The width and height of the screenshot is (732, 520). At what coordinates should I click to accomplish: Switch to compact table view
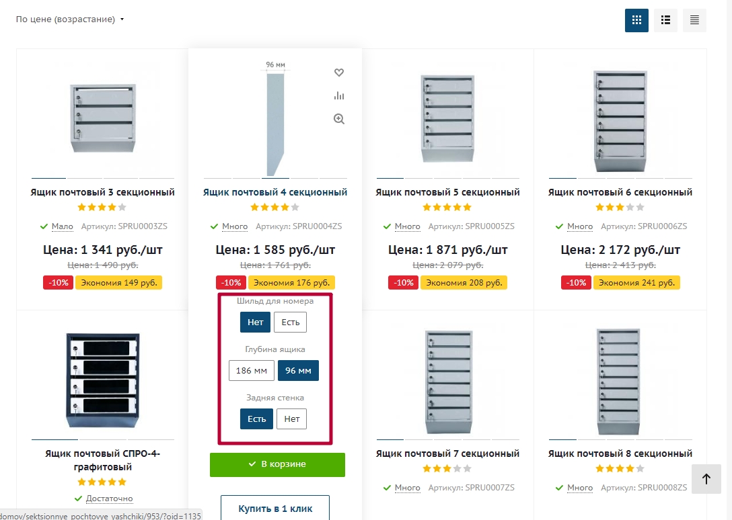click(x=694, y=20)
